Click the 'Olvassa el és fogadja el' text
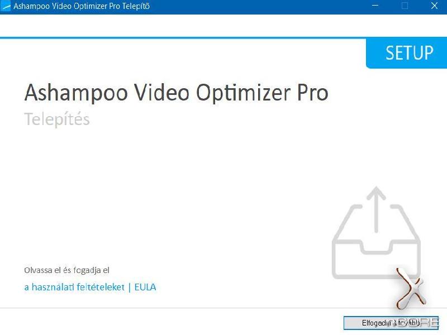447x335 pixels. point(66,270)
